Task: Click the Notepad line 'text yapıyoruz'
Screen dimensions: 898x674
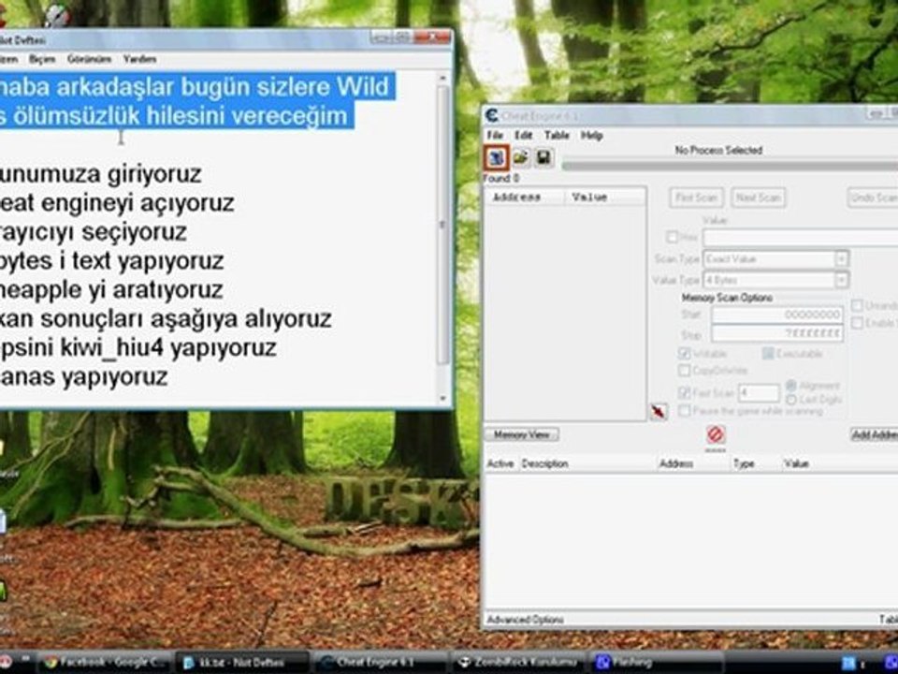Action: click(148, 261)
